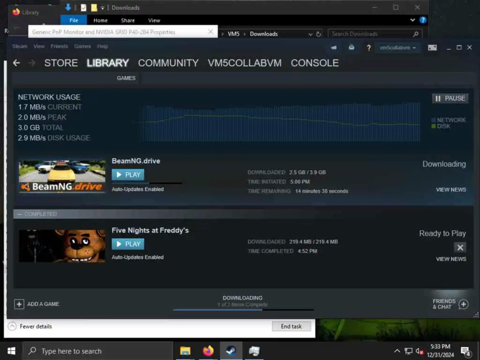The image size is (480, 360).
Task: Refresh the Downloads folder in Explorer
Action: point(318,34)
